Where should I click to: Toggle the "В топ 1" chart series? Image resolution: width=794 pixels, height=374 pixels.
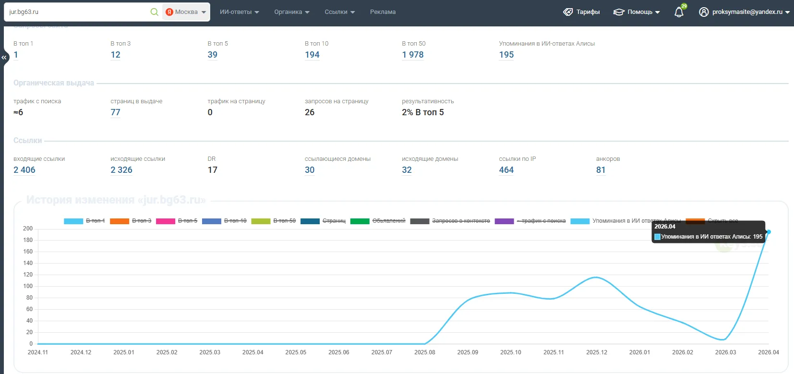tap(84, 221)
